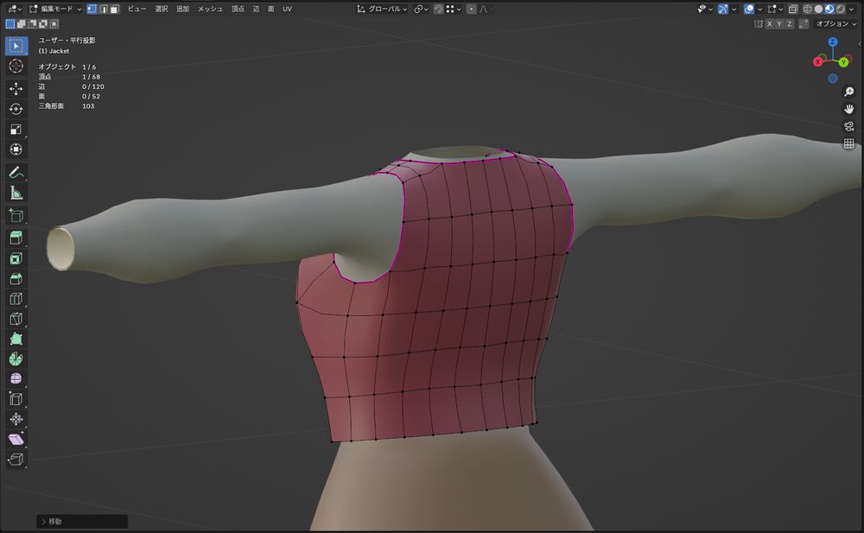This screenshot has width=864, height=533.
Task: Expand the gizmo options arrow
Action: coord(734,9)
